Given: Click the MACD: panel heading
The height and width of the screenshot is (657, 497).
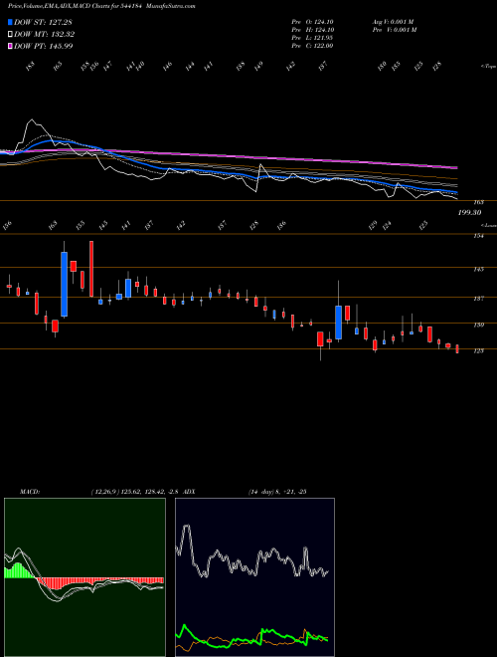Looking at the screenshot, I should point(30,492).
